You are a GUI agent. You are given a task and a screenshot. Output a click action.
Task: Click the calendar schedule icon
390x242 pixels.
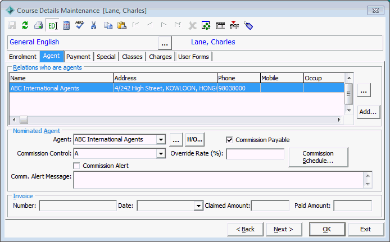click(220, 25)
